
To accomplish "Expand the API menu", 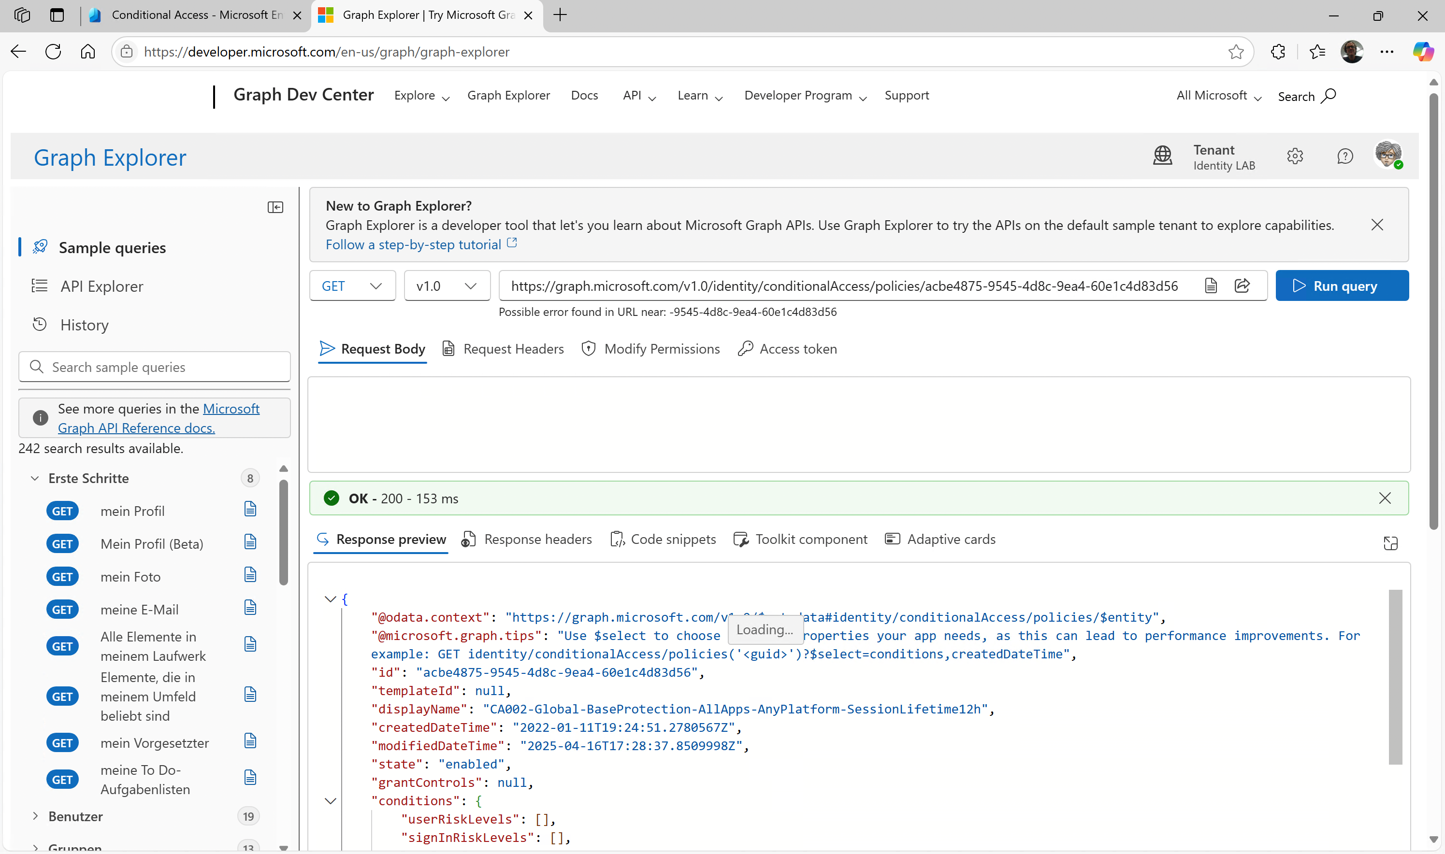I will (x=639, y=96).
